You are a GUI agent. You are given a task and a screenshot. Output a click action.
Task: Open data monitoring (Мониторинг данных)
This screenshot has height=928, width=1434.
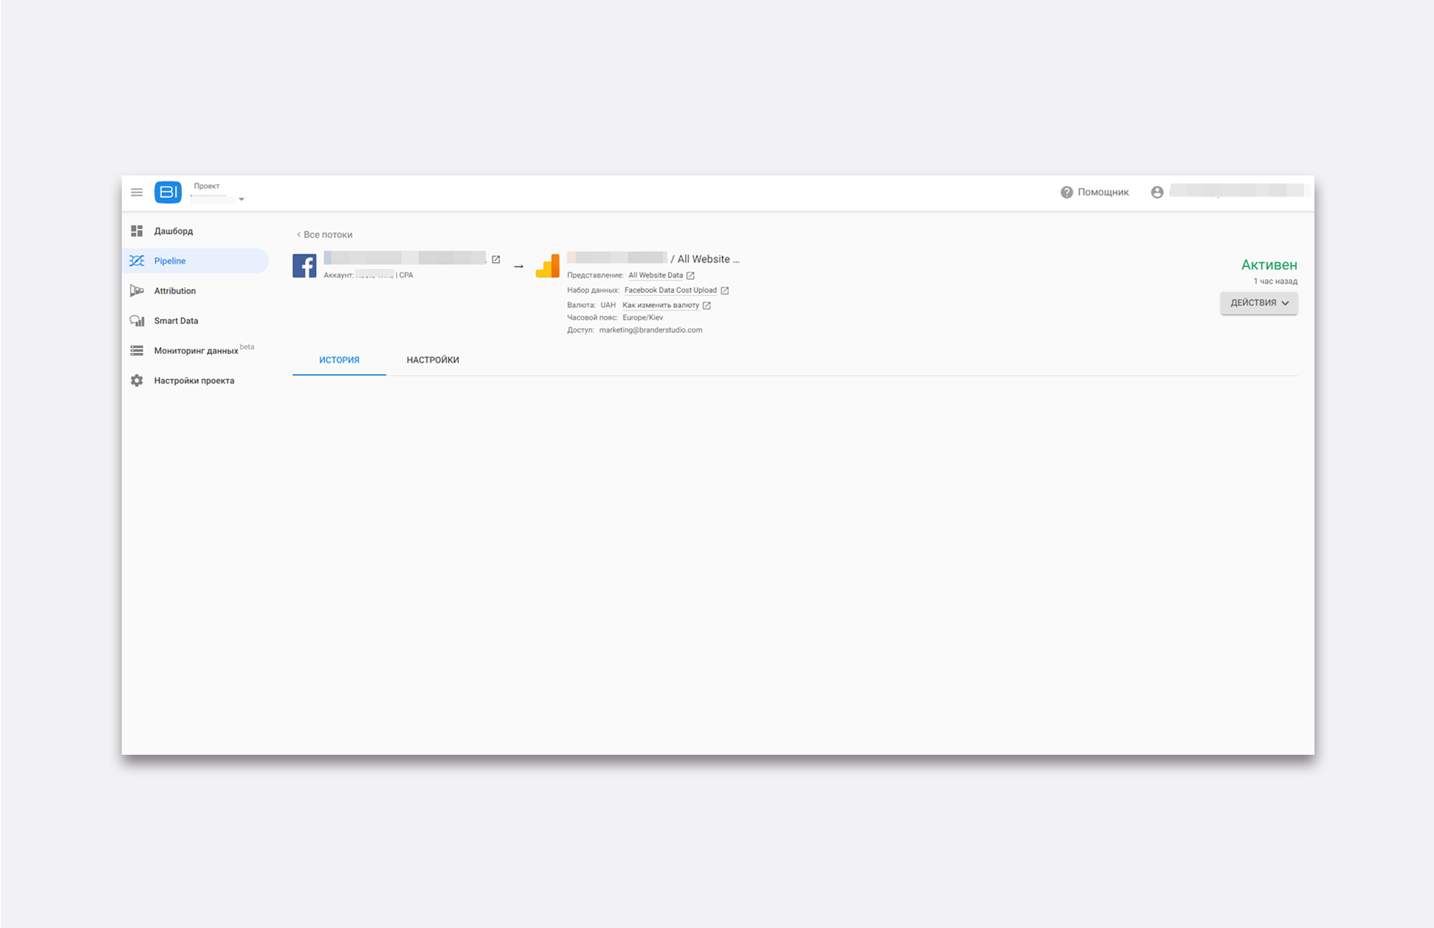click(x=196, y=351)
